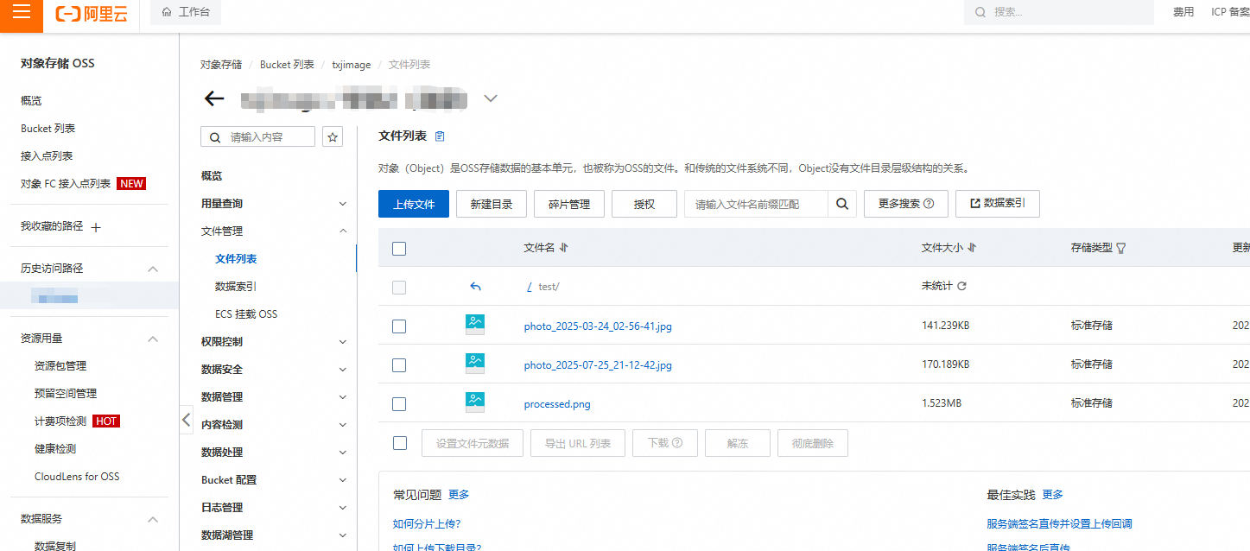1250x551 pixels.
Task: Click the copy icon next to 文件列表 heading
Action: tap(440, 136)
